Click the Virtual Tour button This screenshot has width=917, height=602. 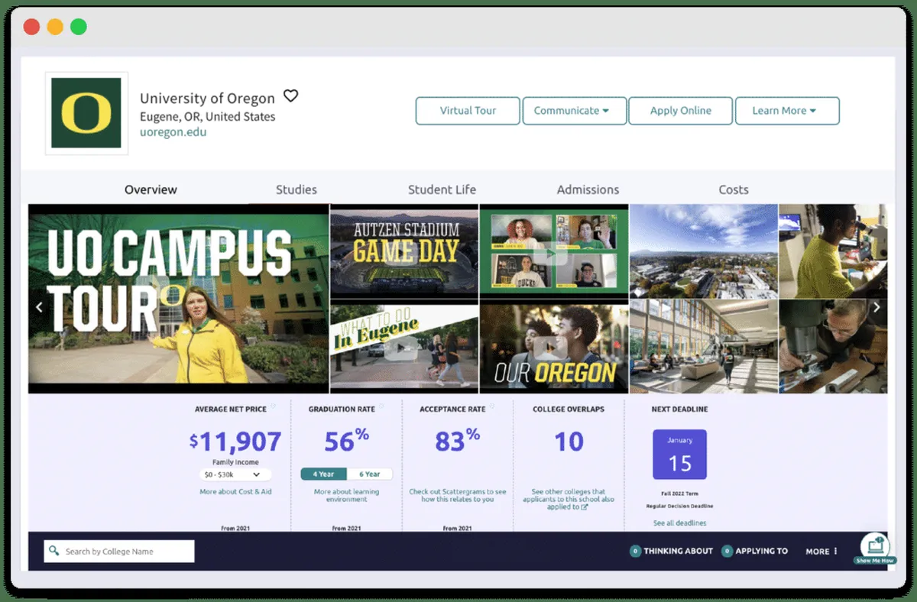[468, 111]
